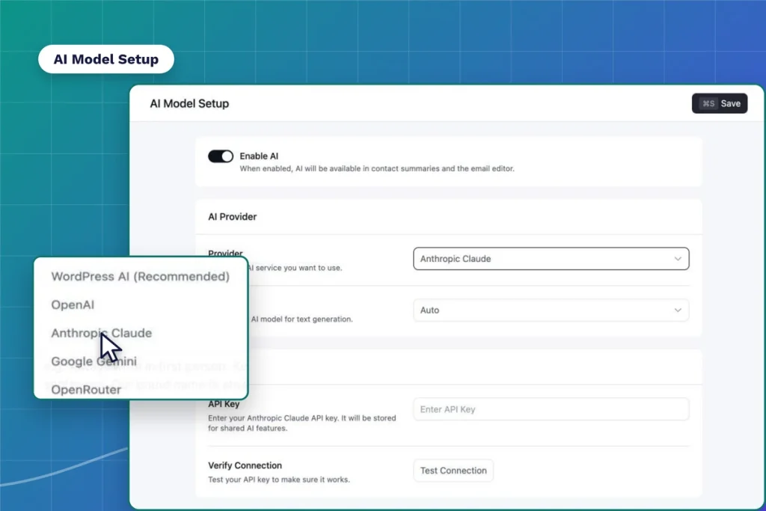
Task: Select Anthropic Claude in the popup list
Action: [x=102, y=333]
